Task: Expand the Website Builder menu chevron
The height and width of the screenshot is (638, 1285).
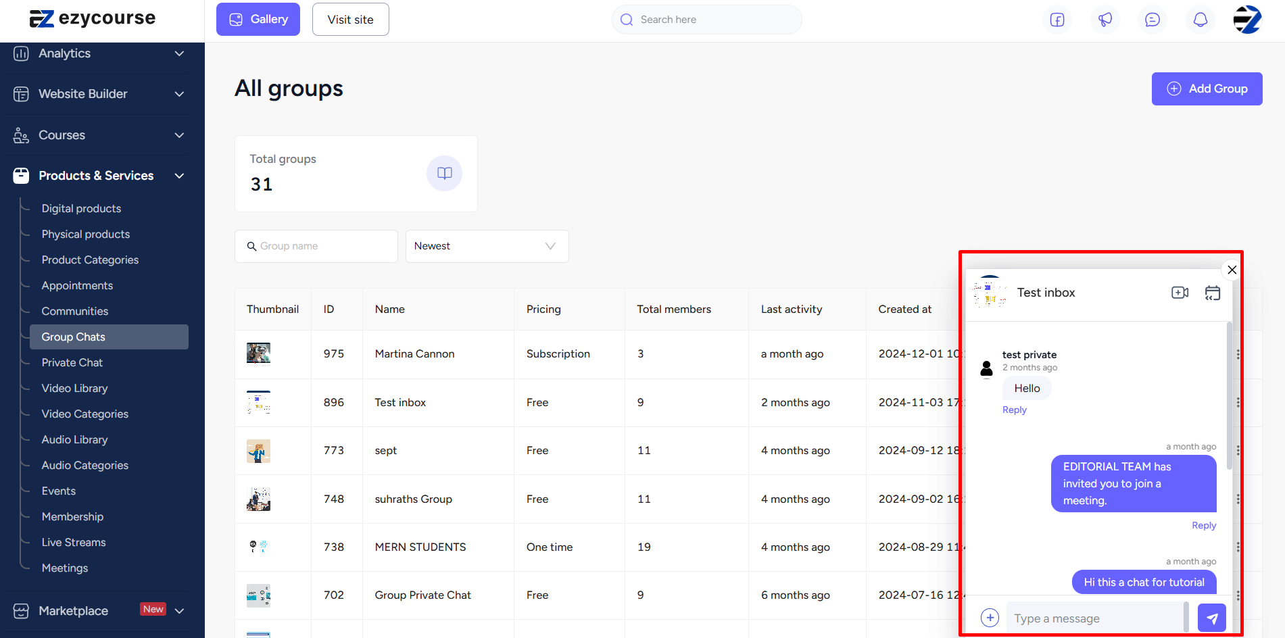Action: pos(179,94)
